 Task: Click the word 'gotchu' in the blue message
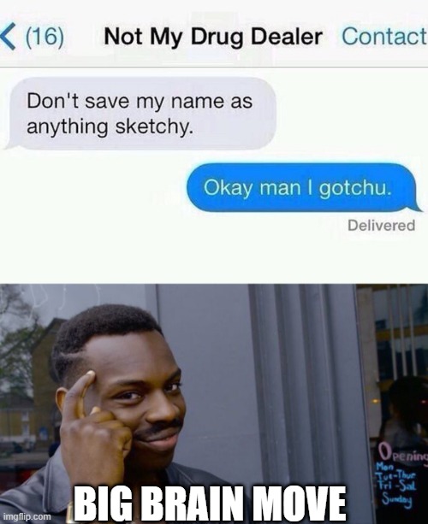point(354,188)
